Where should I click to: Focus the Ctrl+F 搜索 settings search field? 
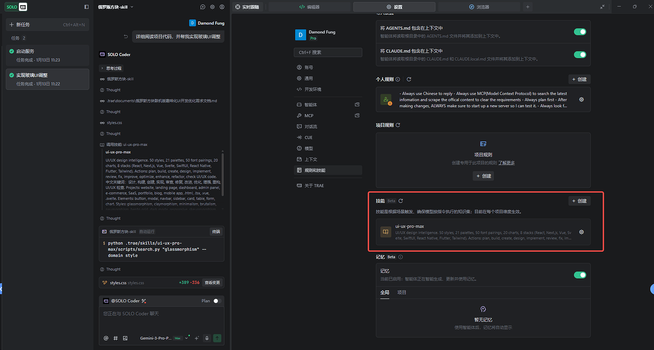[x=328, y=52]
